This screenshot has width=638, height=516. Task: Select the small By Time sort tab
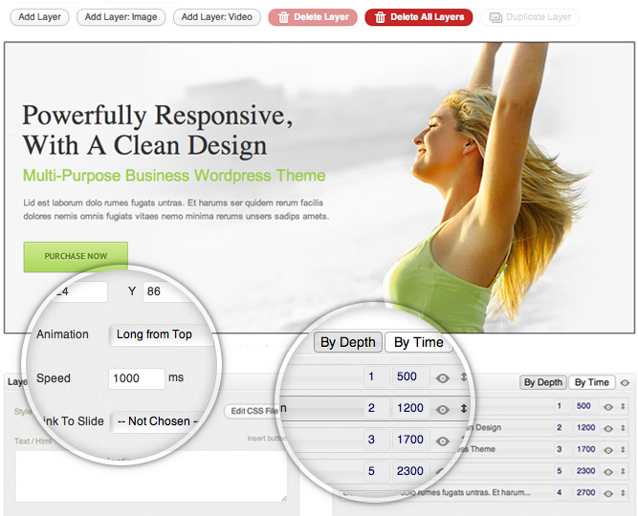[592, 382]
